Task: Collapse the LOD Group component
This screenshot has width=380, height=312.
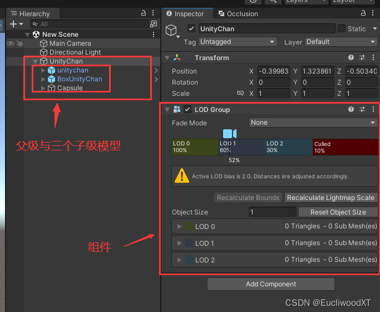Action: click(167, 110)
